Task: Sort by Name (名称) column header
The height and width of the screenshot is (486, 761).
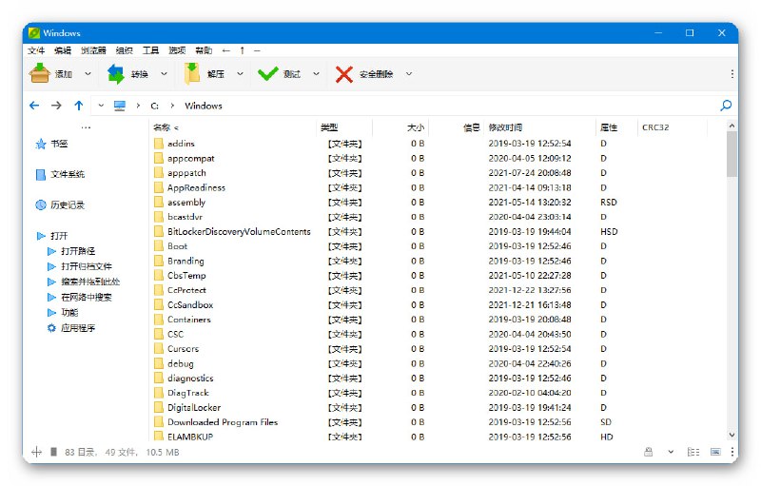Action: coord(233,127)
